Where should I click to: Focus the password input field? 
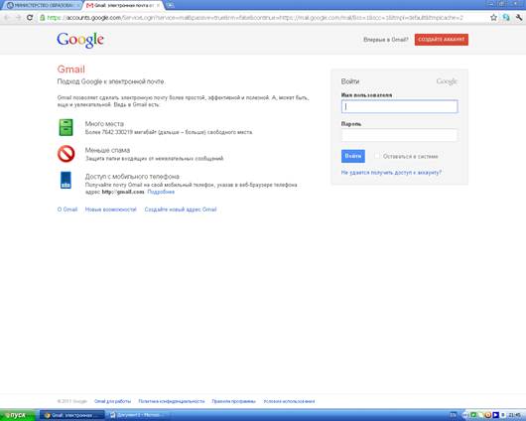tap(399, 135)
